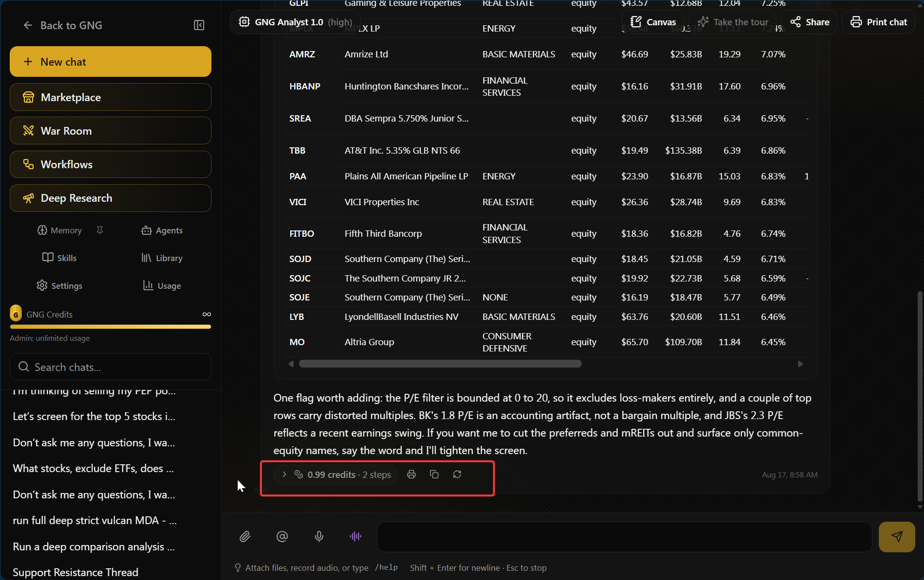Click the 6.45% yield for MO
Viewport: 924px width, 580px height.
[x=773, y=342]
